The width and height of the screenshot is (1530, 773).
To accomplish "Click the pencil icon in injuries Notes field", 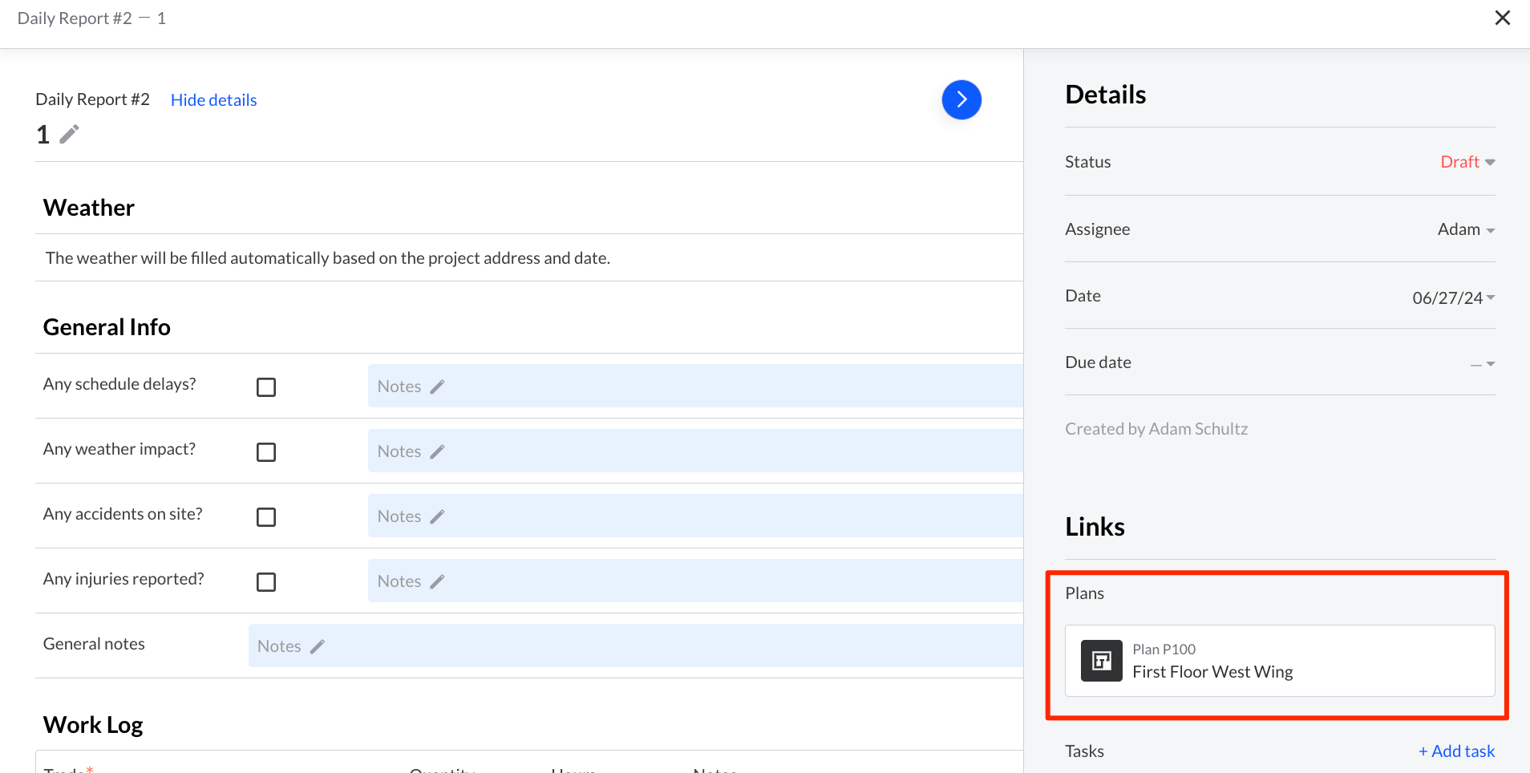I will click(437, 581).
